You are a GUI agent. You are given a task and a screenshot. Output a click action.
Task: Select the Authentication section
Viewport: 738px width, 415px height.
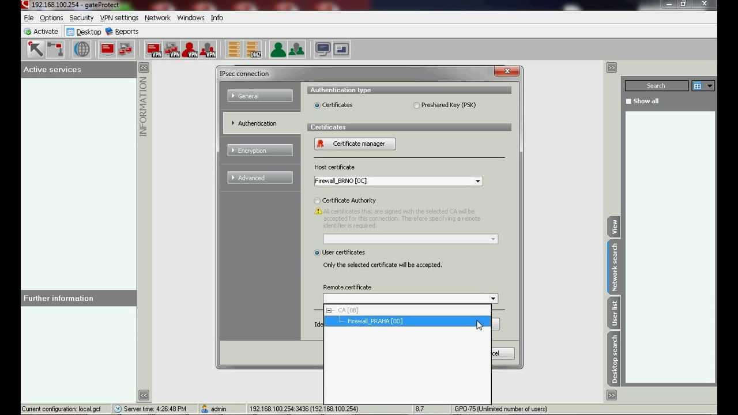pyautogui.click(x=262, y=123)
